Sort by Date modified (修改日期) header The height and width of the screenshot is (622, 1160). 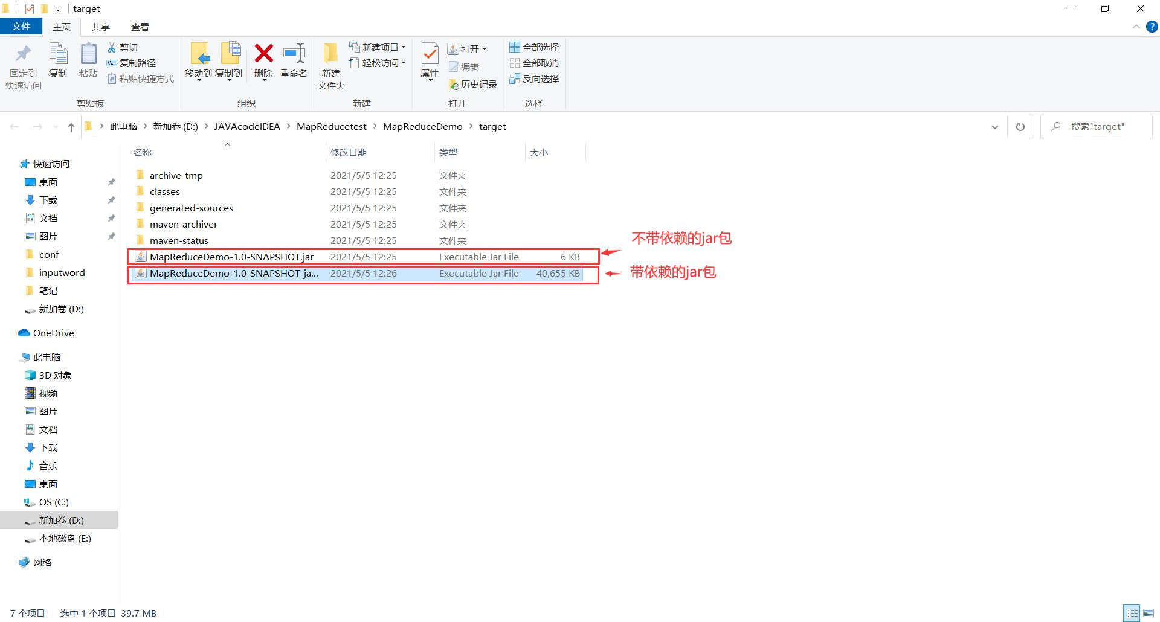click(x=380, y=152)
